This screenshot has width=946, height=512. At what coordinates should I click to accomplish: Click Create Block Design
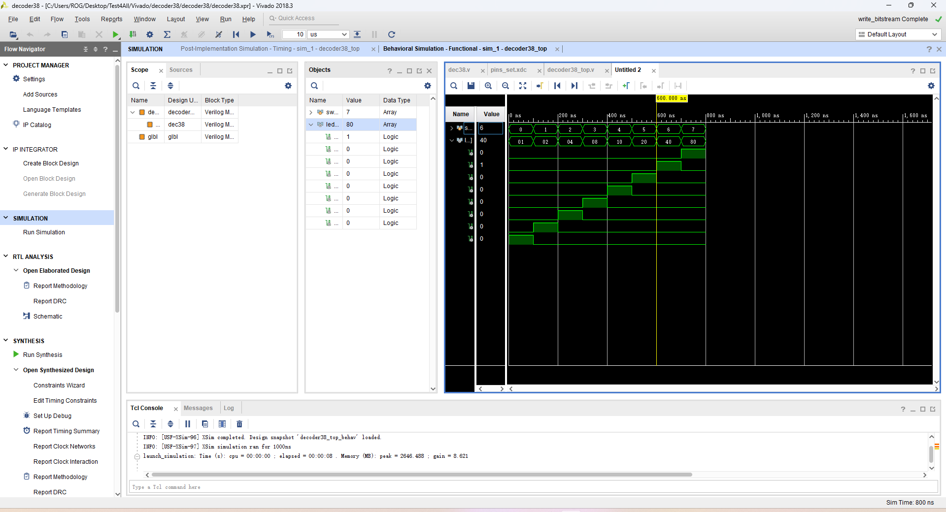click(x=51, y=163)
